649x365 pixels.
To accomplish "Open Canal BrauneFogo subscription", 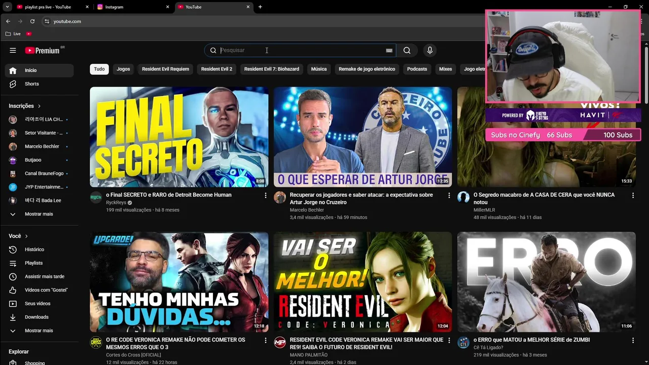I will pos(39,173).
